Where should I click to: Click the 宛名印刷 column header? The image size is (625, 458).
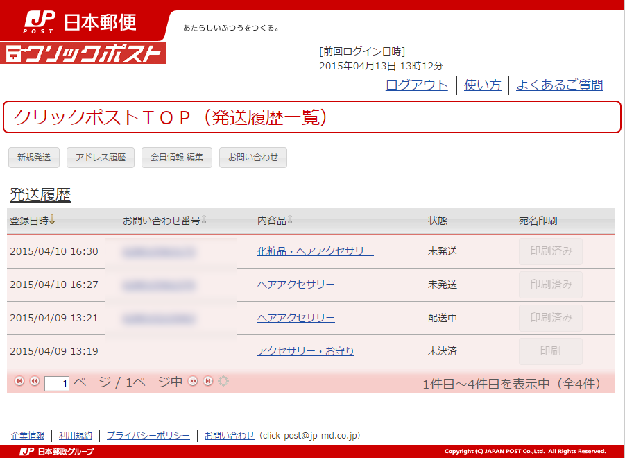click(x=538, y=221)
